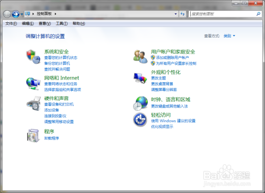Click 选择家庭组和共享选项 link
This screenshot has height=193, width=265.
[x=63, y=90]
